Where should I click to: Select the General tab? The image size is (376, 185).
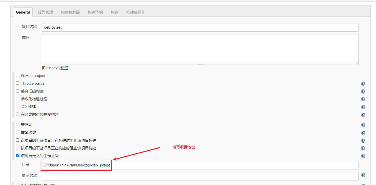[x=23, y=12]
